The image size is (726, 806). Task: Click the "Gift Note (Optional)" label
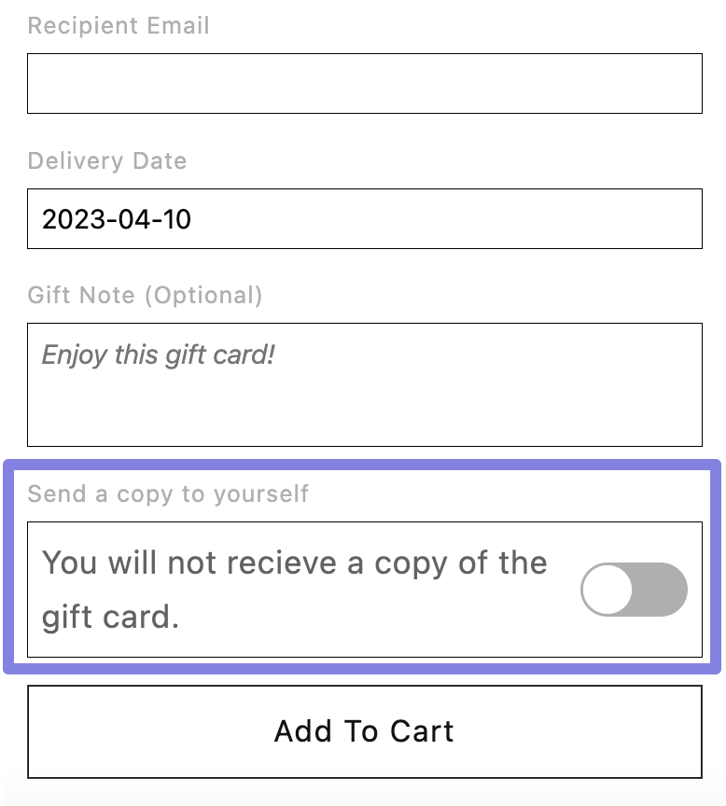145,296
